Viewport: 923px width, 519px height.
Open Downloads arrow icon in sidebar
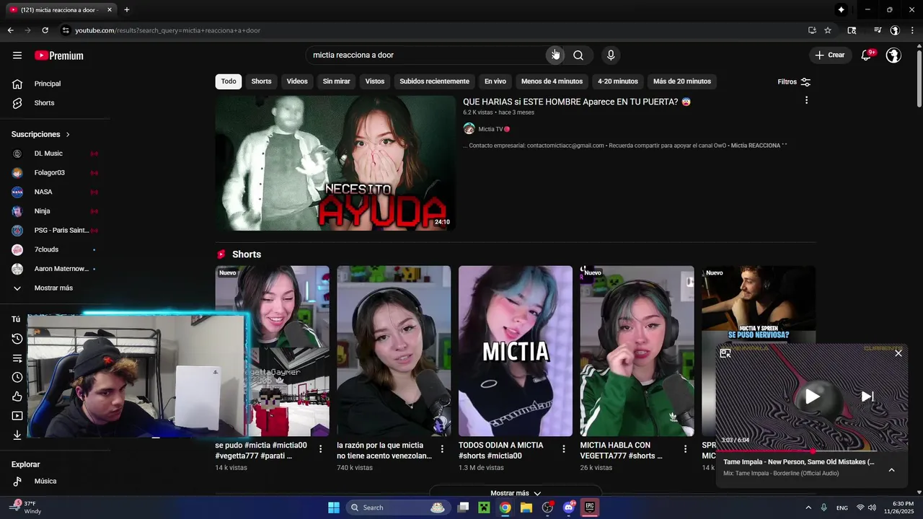17,435
